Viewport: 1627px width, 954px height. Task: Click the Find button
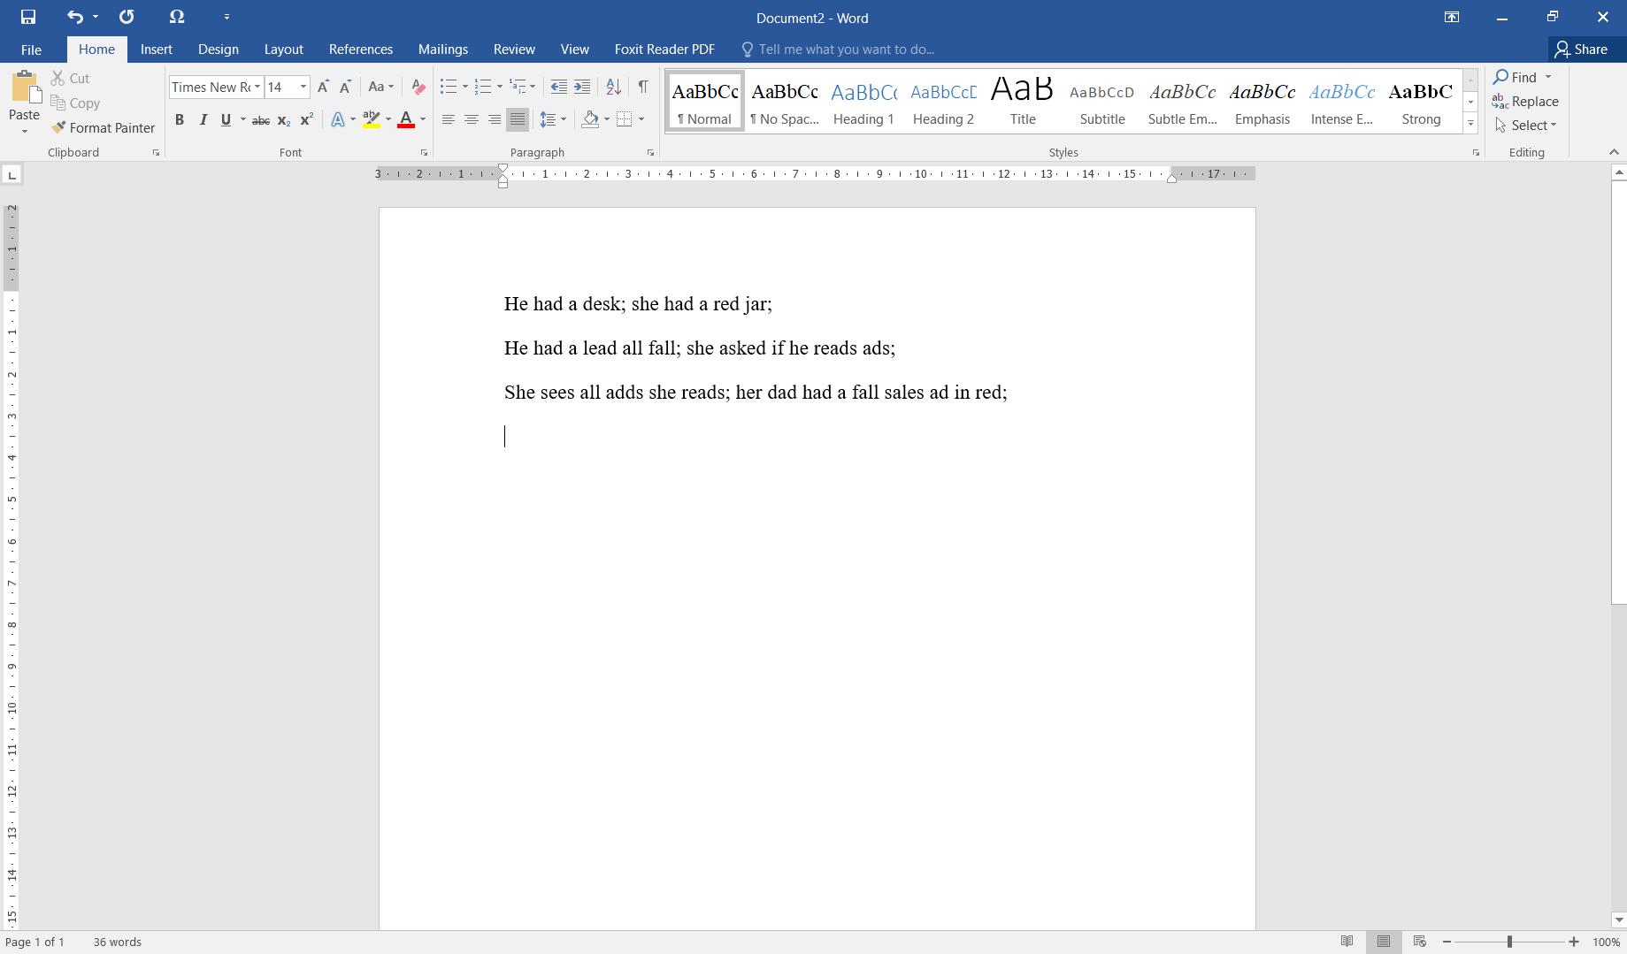[1516, 77]
